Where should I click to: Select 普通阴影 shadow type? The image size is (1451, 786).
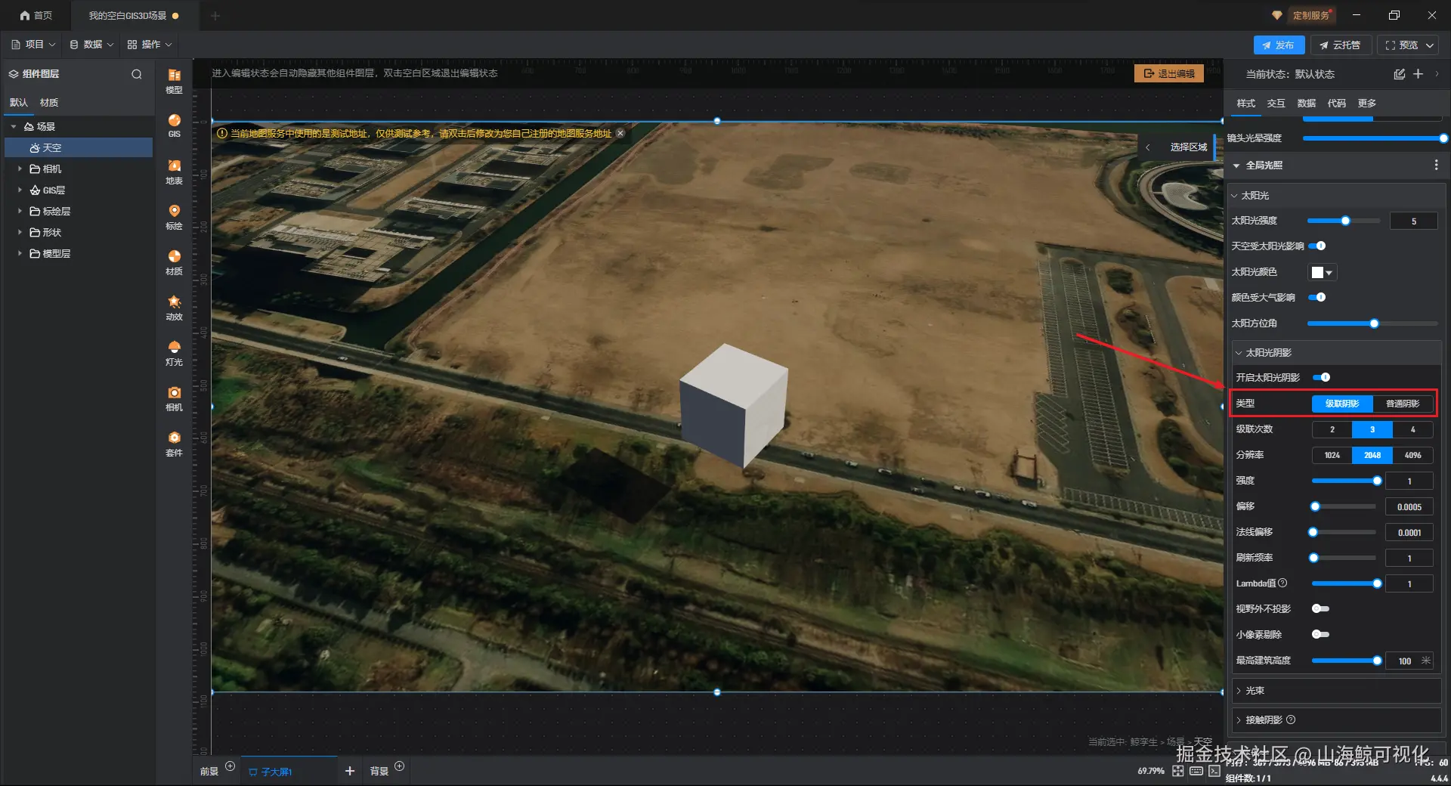coord(1403,404)
